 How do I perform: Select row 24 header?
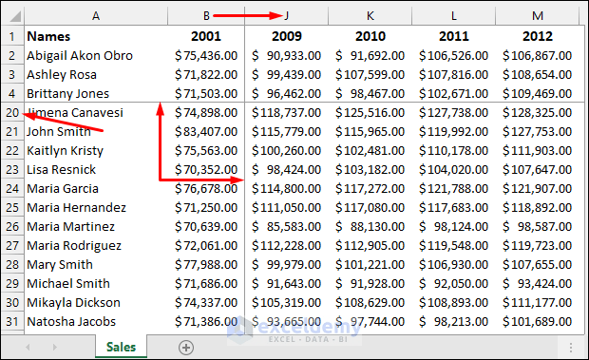pos(12,188)
